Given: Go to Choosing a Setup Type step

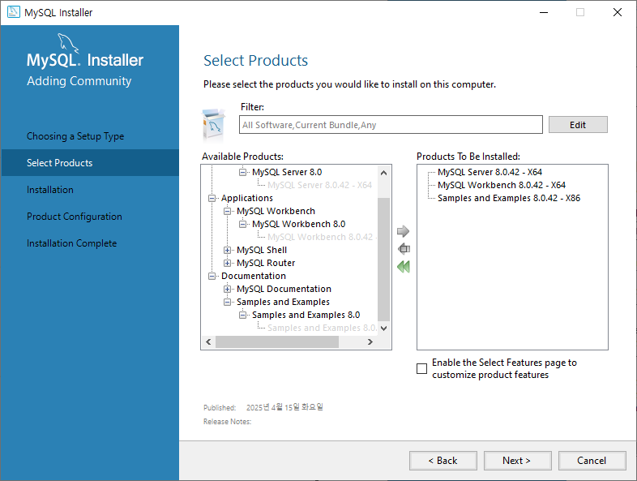Looking at the screenshot, I should [75, 136].
